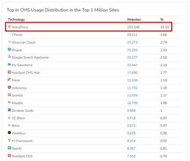Click Bitrix website count 9,672
The height and width of the screenshot is (161, 190).
point(131,126)
